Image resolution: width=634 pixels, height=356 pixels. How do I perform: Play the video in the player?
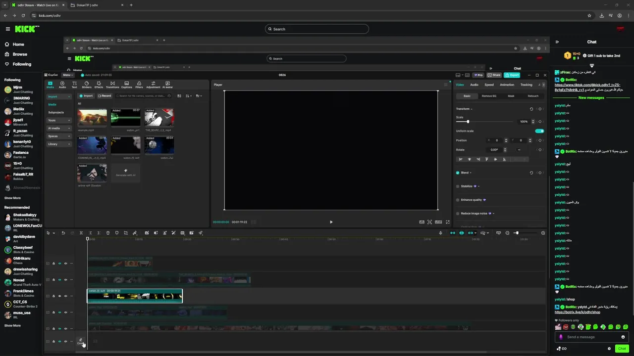pyautogui.click(x=331, y=222)
